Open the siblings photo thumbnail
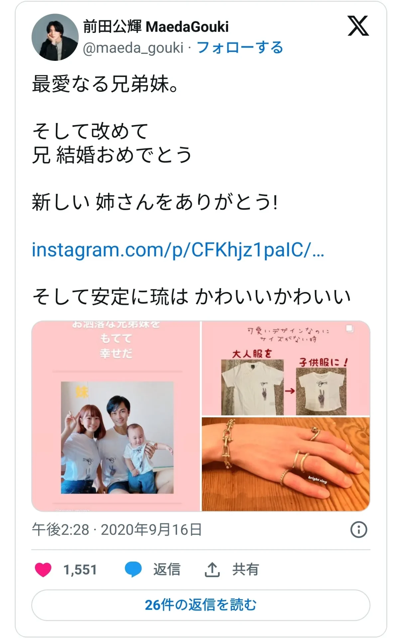The width and height of the screenshot is (402, 638). point(116,416)
